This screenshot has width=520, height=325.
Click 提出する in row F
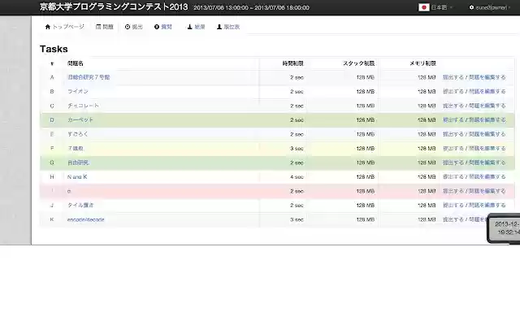coord(453,149)
